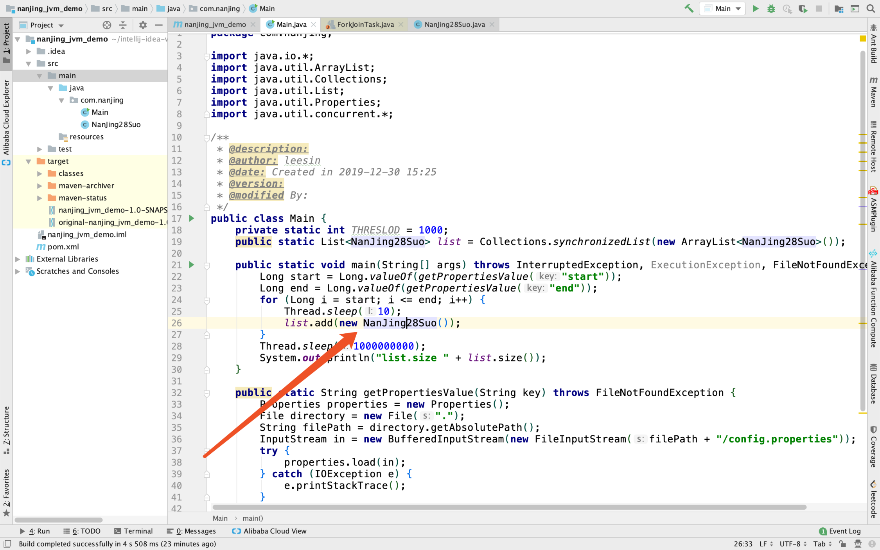Click the Build project hammer icon
The image size is (880, 550).
pos(689,9)
